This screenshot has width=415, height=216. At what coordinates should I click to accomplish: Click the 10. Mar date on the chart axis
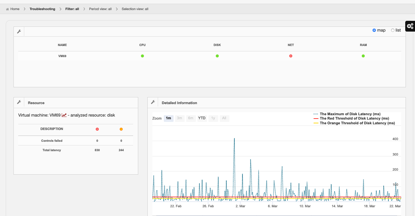click(x=305, y=206)
